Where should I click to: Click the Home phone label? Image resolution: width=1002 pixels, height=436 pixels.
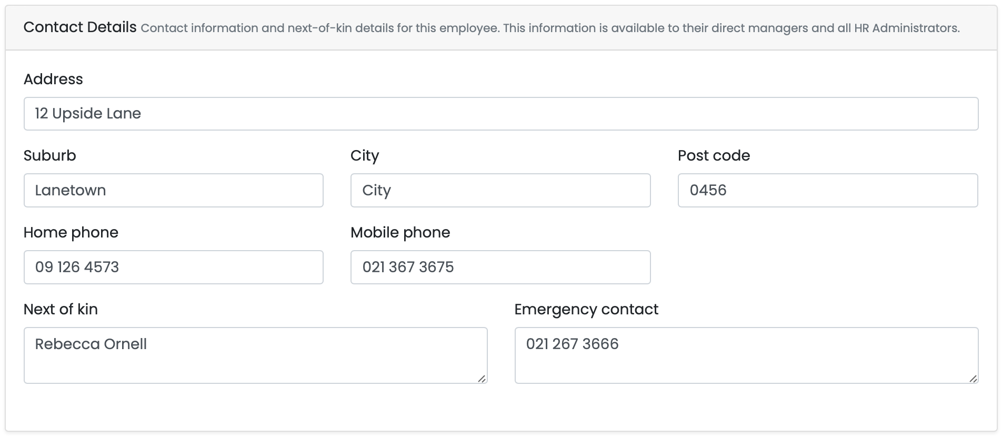[x=71, y=233]
